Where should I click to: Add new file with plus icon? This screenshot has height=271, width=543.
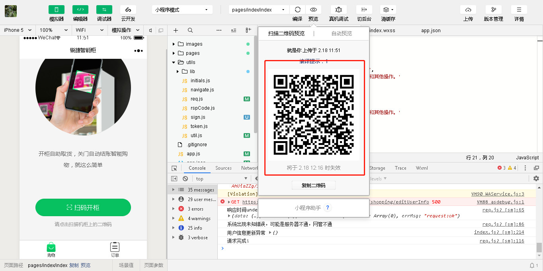point(176,30)
